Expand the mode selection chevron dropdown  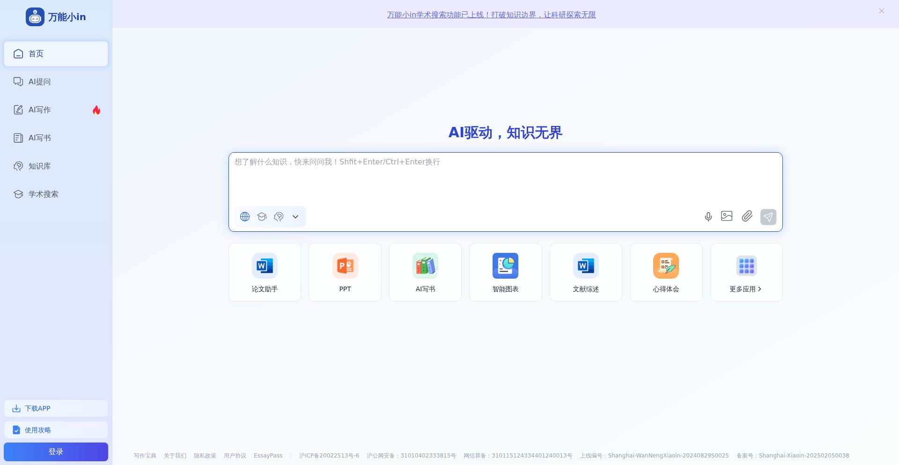[x=295, y=217]
